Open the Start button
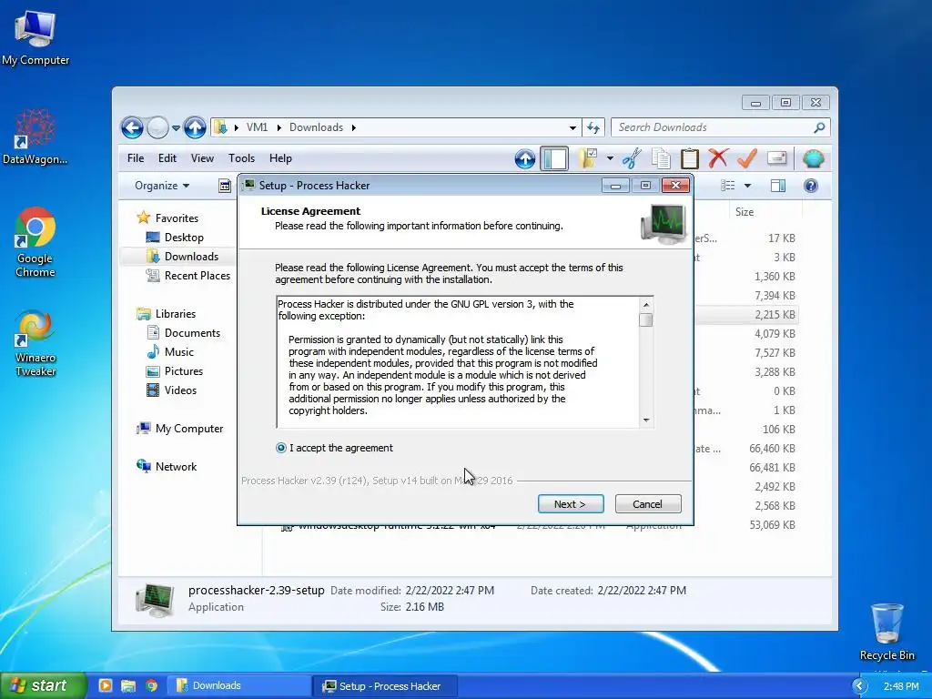The width and height of the screenshot is (932, 699). [43, 685]
